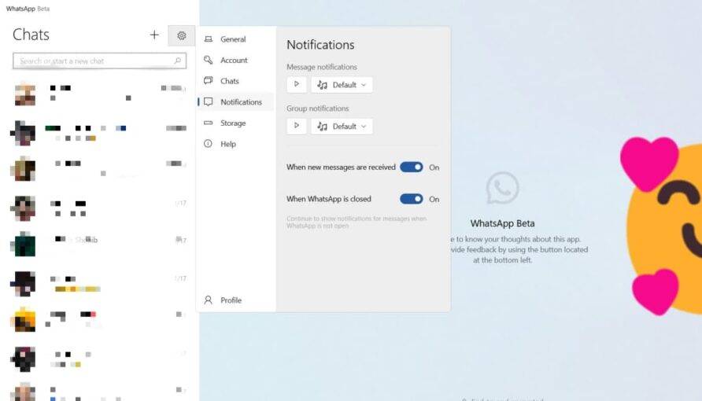Click the Notifications bubble icon
Image resolution: width=702 pixels, height=401 pixels.
(x=209, y=102)
